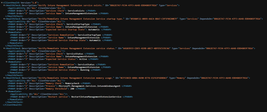Select the RestartIntuneManagementExtensionService value text

tap(96, 97)
